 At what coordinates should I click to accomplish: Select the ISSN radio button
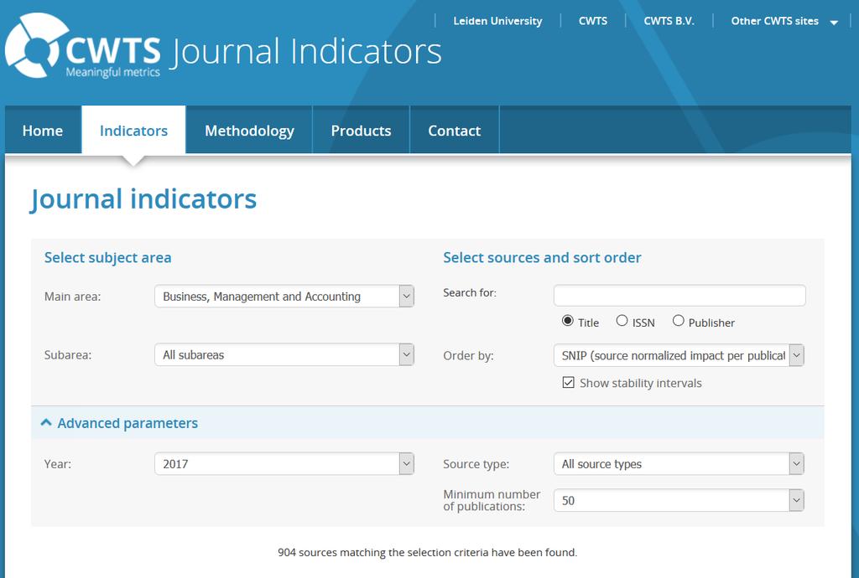click(622, 321)
